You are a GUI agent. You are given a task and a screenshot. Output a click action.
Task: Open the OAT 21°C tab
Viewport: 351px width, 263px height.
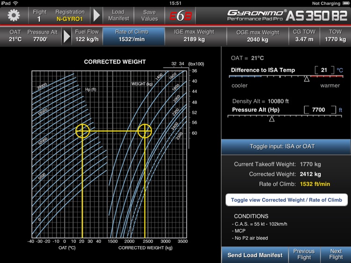click(x=15, y=36)
